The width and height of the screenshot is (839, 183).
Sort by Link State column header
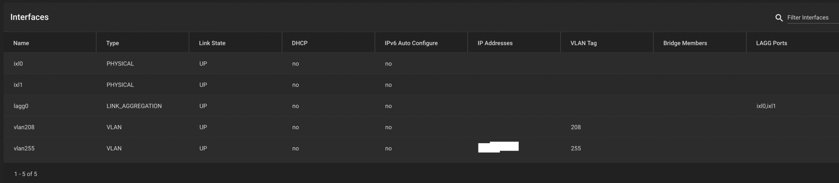coord(212,43)
